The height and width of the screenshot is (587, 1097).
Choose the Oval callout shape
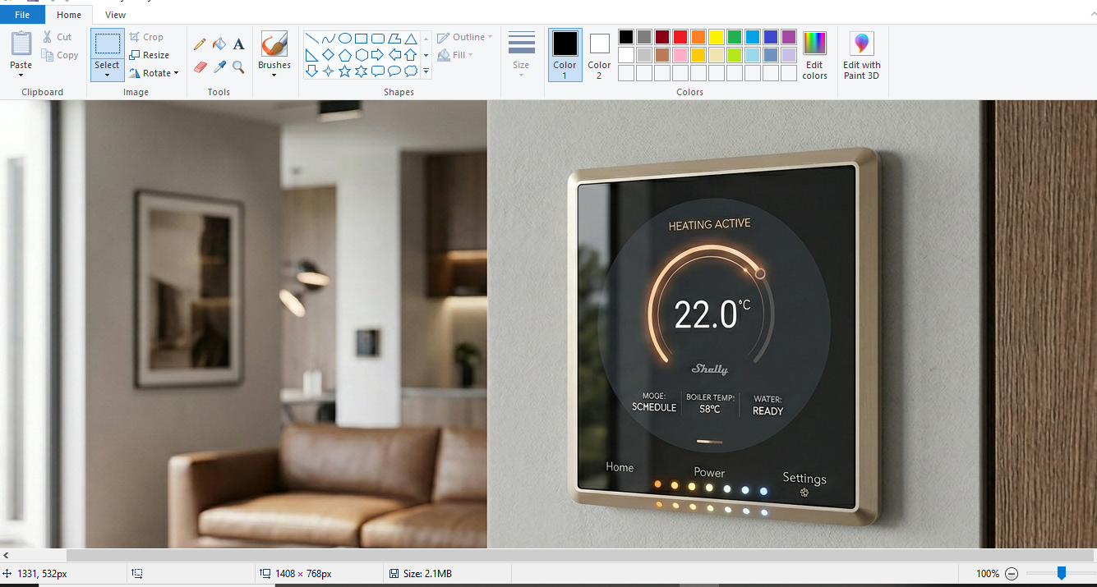click(394, 71)
